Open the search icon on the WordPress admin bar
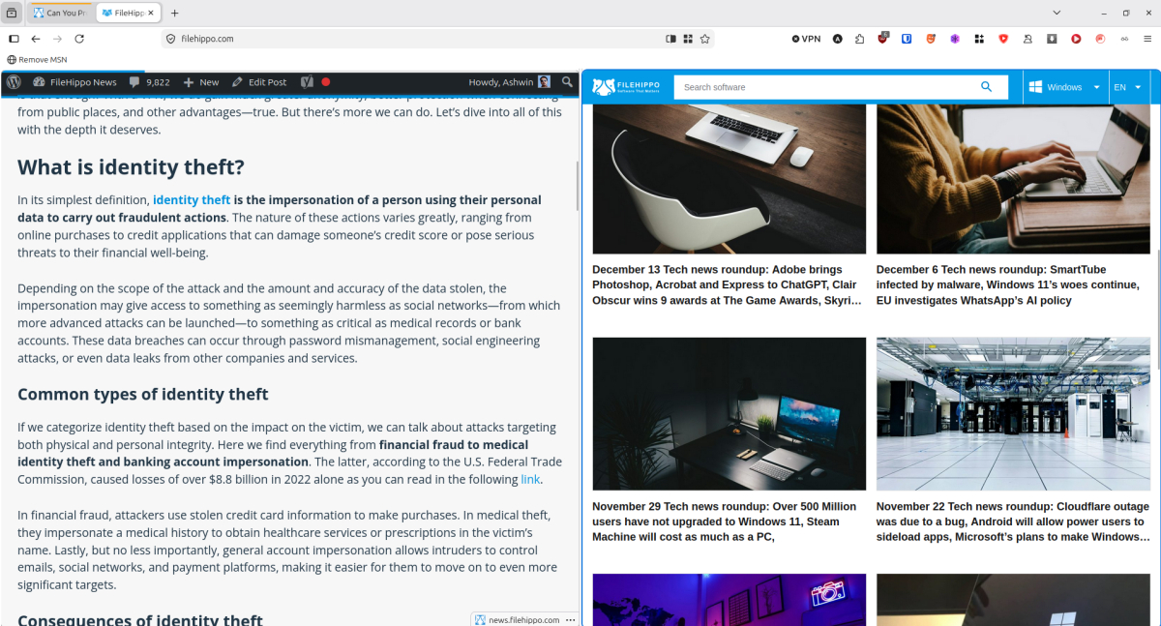 click(567, 82)
